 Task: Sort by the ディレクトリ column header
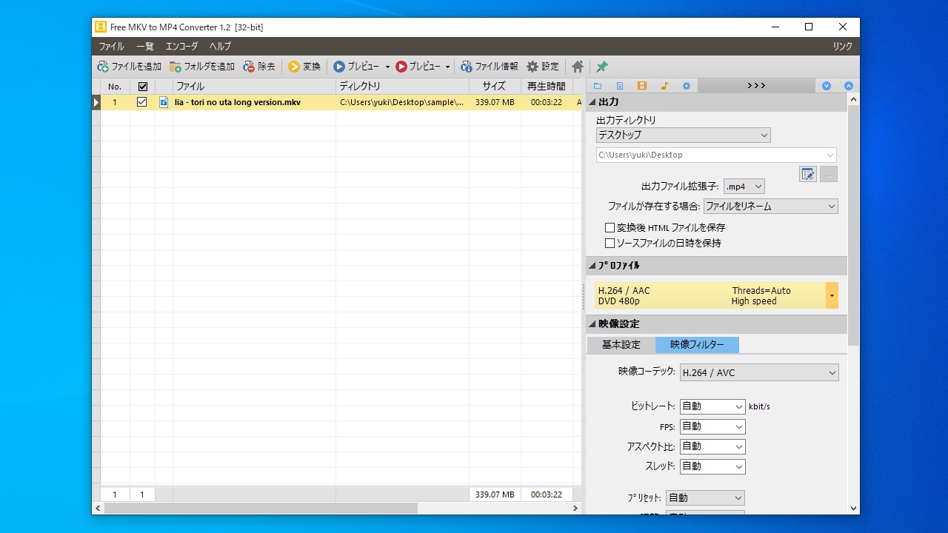coord(402,87)
